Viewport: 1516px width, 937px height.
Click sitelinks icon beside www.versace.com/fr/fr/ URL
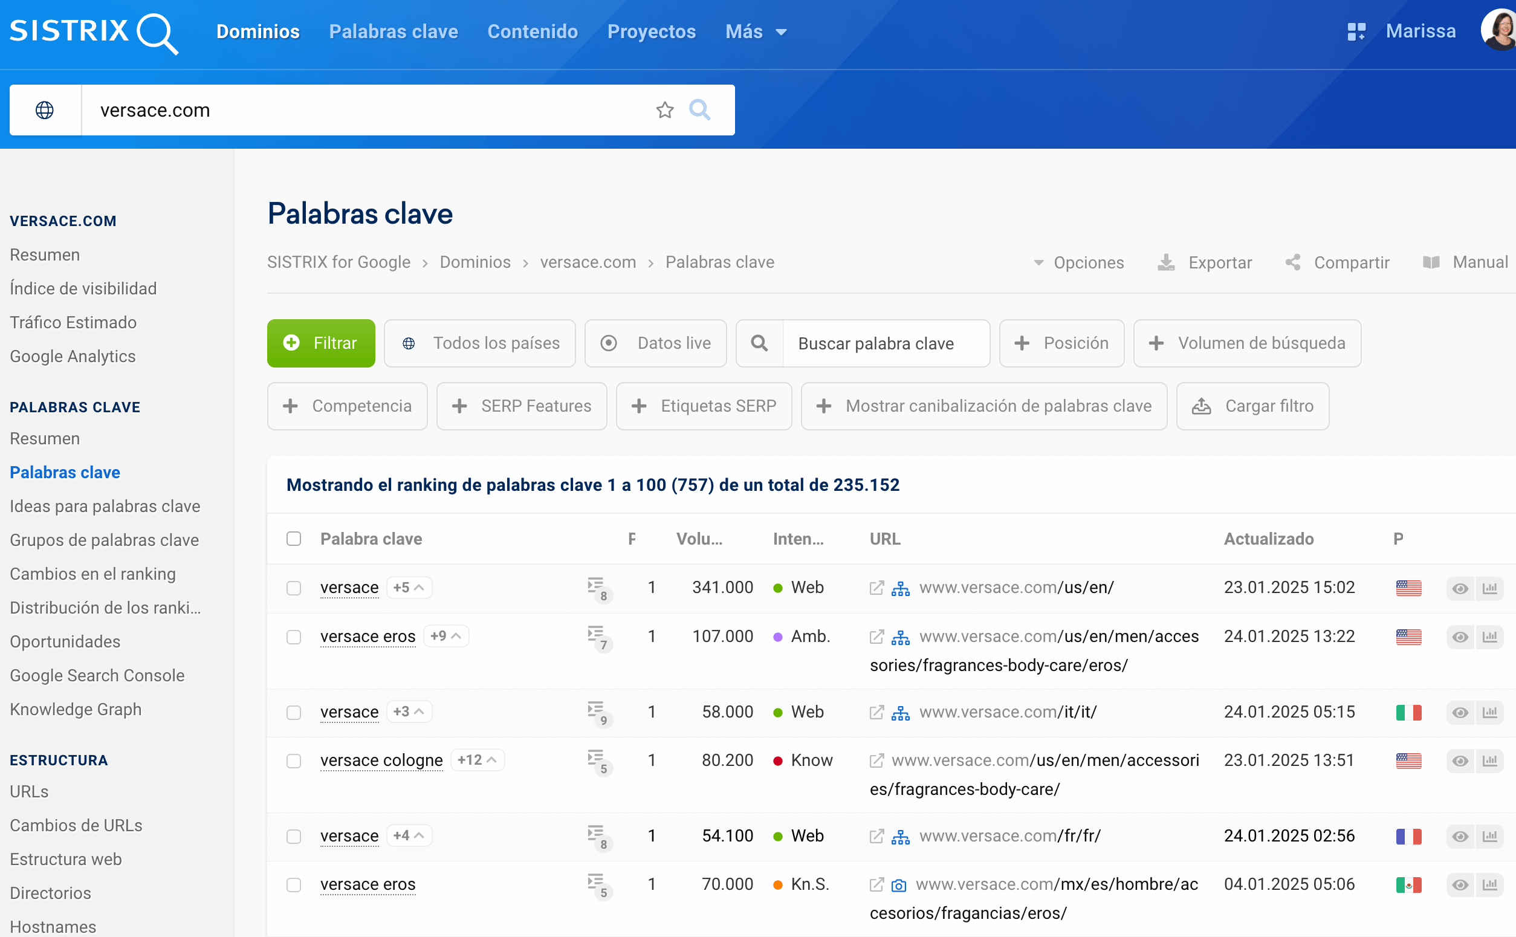pos(900,837)
